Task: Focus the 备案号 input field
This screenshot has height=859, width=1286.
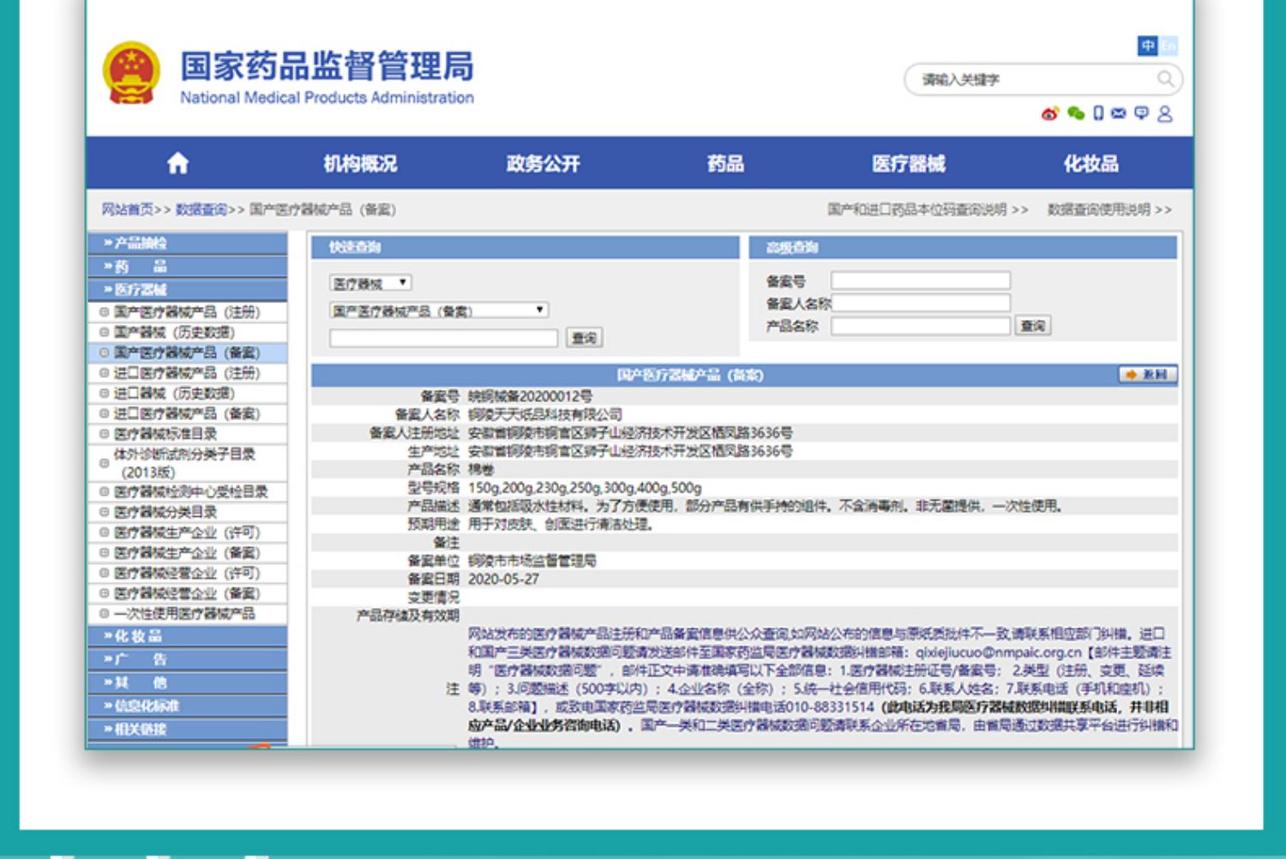Action: [920, 280]
